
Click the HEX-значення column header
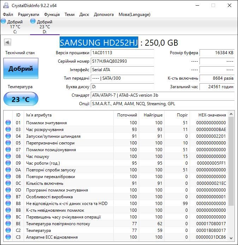click(x=209, y=115)
